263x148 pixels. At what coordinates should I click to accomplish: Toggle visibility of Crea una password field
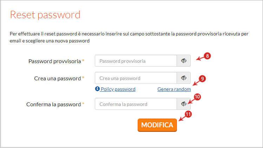point(184,78)
